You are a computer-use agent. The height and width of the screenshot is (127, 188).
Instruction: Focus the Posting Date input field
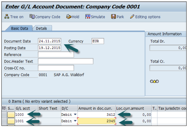coord(50,48)
